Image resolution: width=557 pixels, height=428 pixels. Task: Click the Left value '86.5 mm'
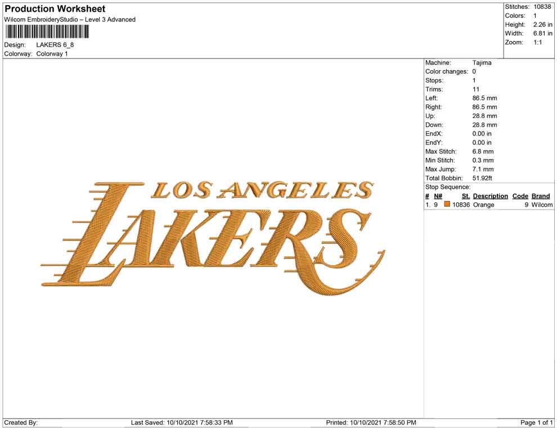pyautogui.click(x=484, y=98)
